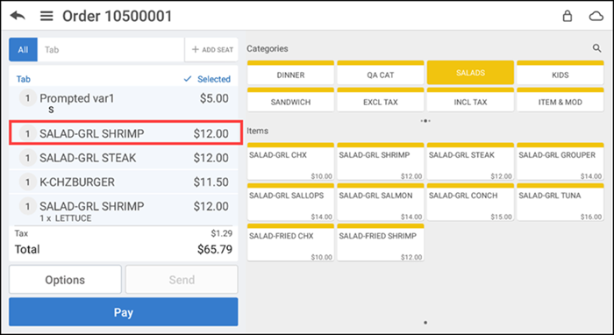This screenshot has width=614, height=335.
Task: Click the 1 x LETTUCE modifier
Action: [x=66, y=218]
